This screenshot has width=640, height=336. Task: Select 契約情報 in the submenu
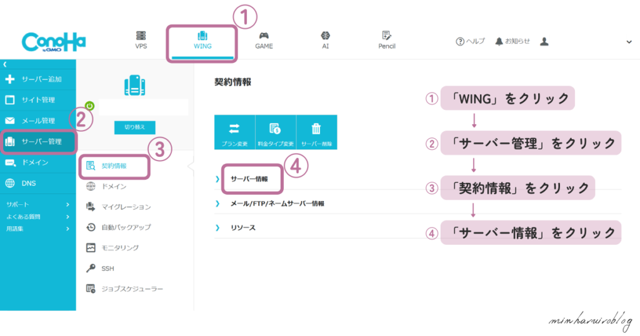click(x=114, y=166)
